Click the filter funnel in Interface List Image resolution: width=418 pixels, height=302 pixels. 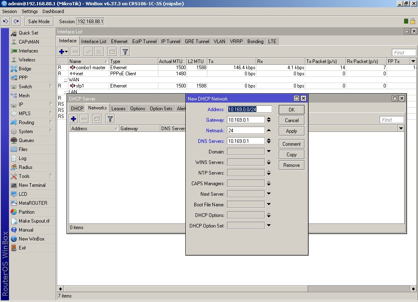pos(125,52)
